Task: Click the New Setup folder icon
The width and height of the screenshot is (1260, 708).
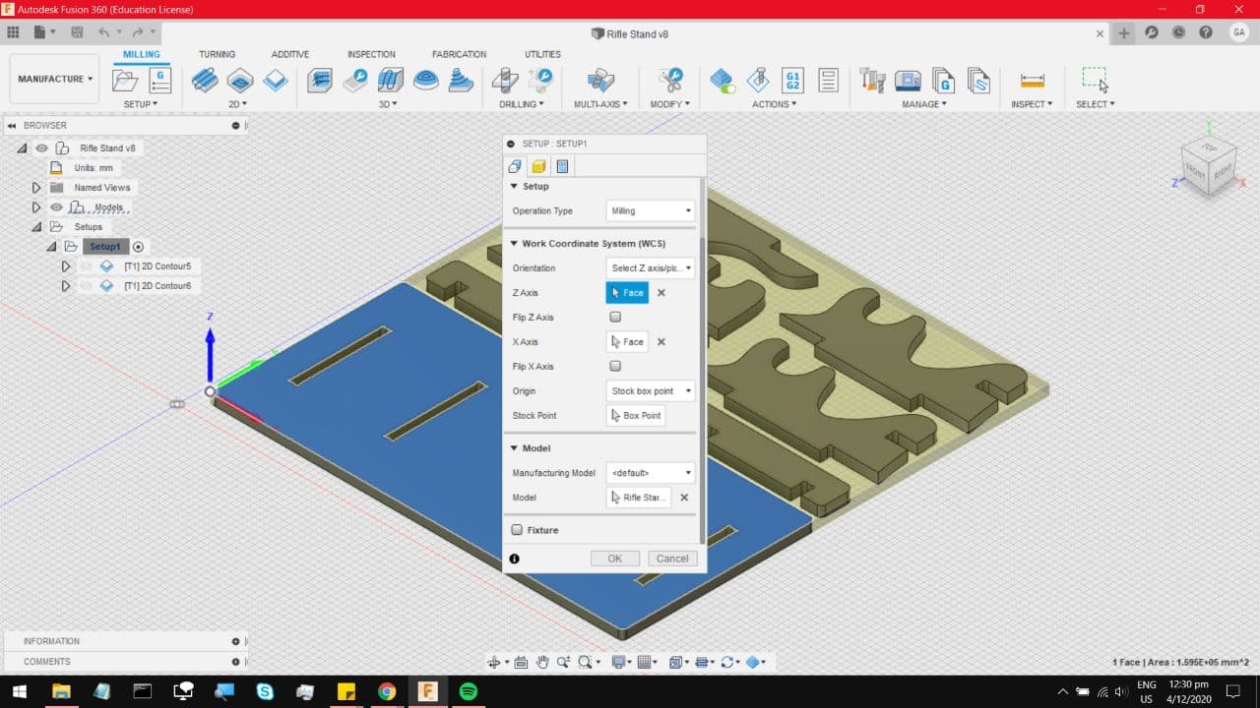Action: (125, 81)
